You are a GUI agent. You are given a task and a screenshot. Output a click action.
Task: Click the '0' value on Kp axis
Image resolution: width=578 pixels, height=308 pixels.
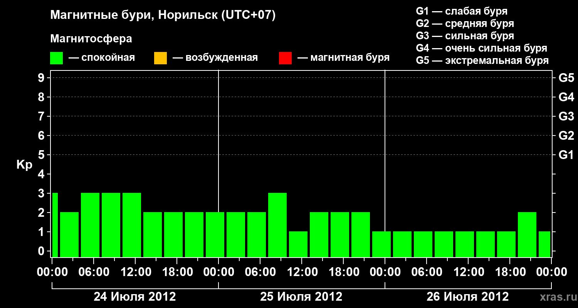point(42,251)
